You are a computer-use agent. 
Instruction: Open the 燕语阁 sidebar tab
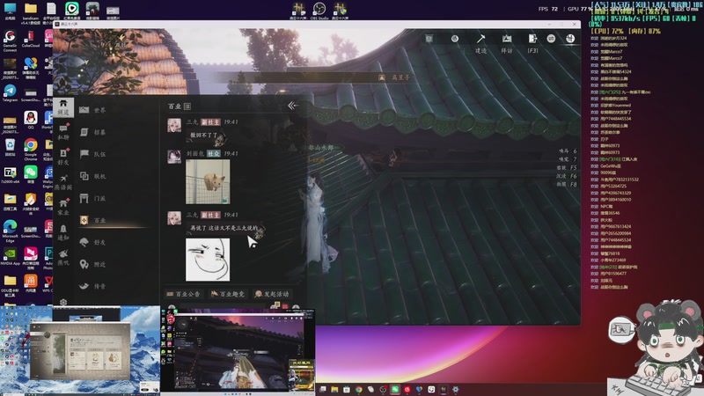click(x=63, y=182)
